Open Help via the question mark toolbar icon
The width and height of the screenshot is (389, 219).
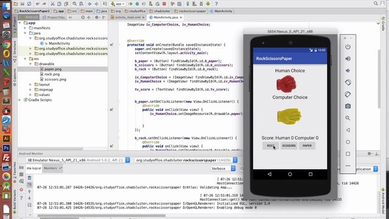tap(216, 4)
